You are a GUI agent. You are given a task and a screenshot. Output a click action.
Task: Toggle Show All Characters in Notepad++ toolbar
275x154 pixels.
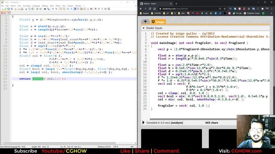point(71,9)
